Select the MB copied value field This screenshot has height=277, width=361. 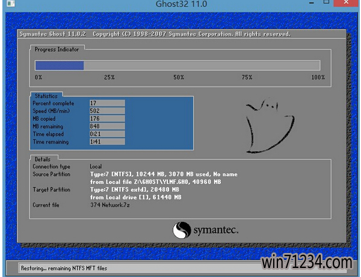point(106,119)
